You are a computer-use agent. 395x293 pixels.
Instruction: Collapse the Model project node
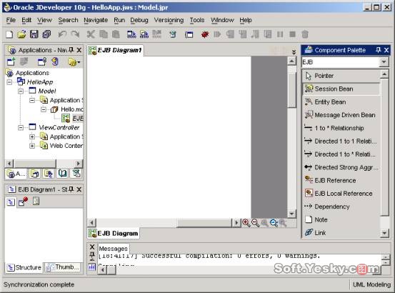pos(21,91)
